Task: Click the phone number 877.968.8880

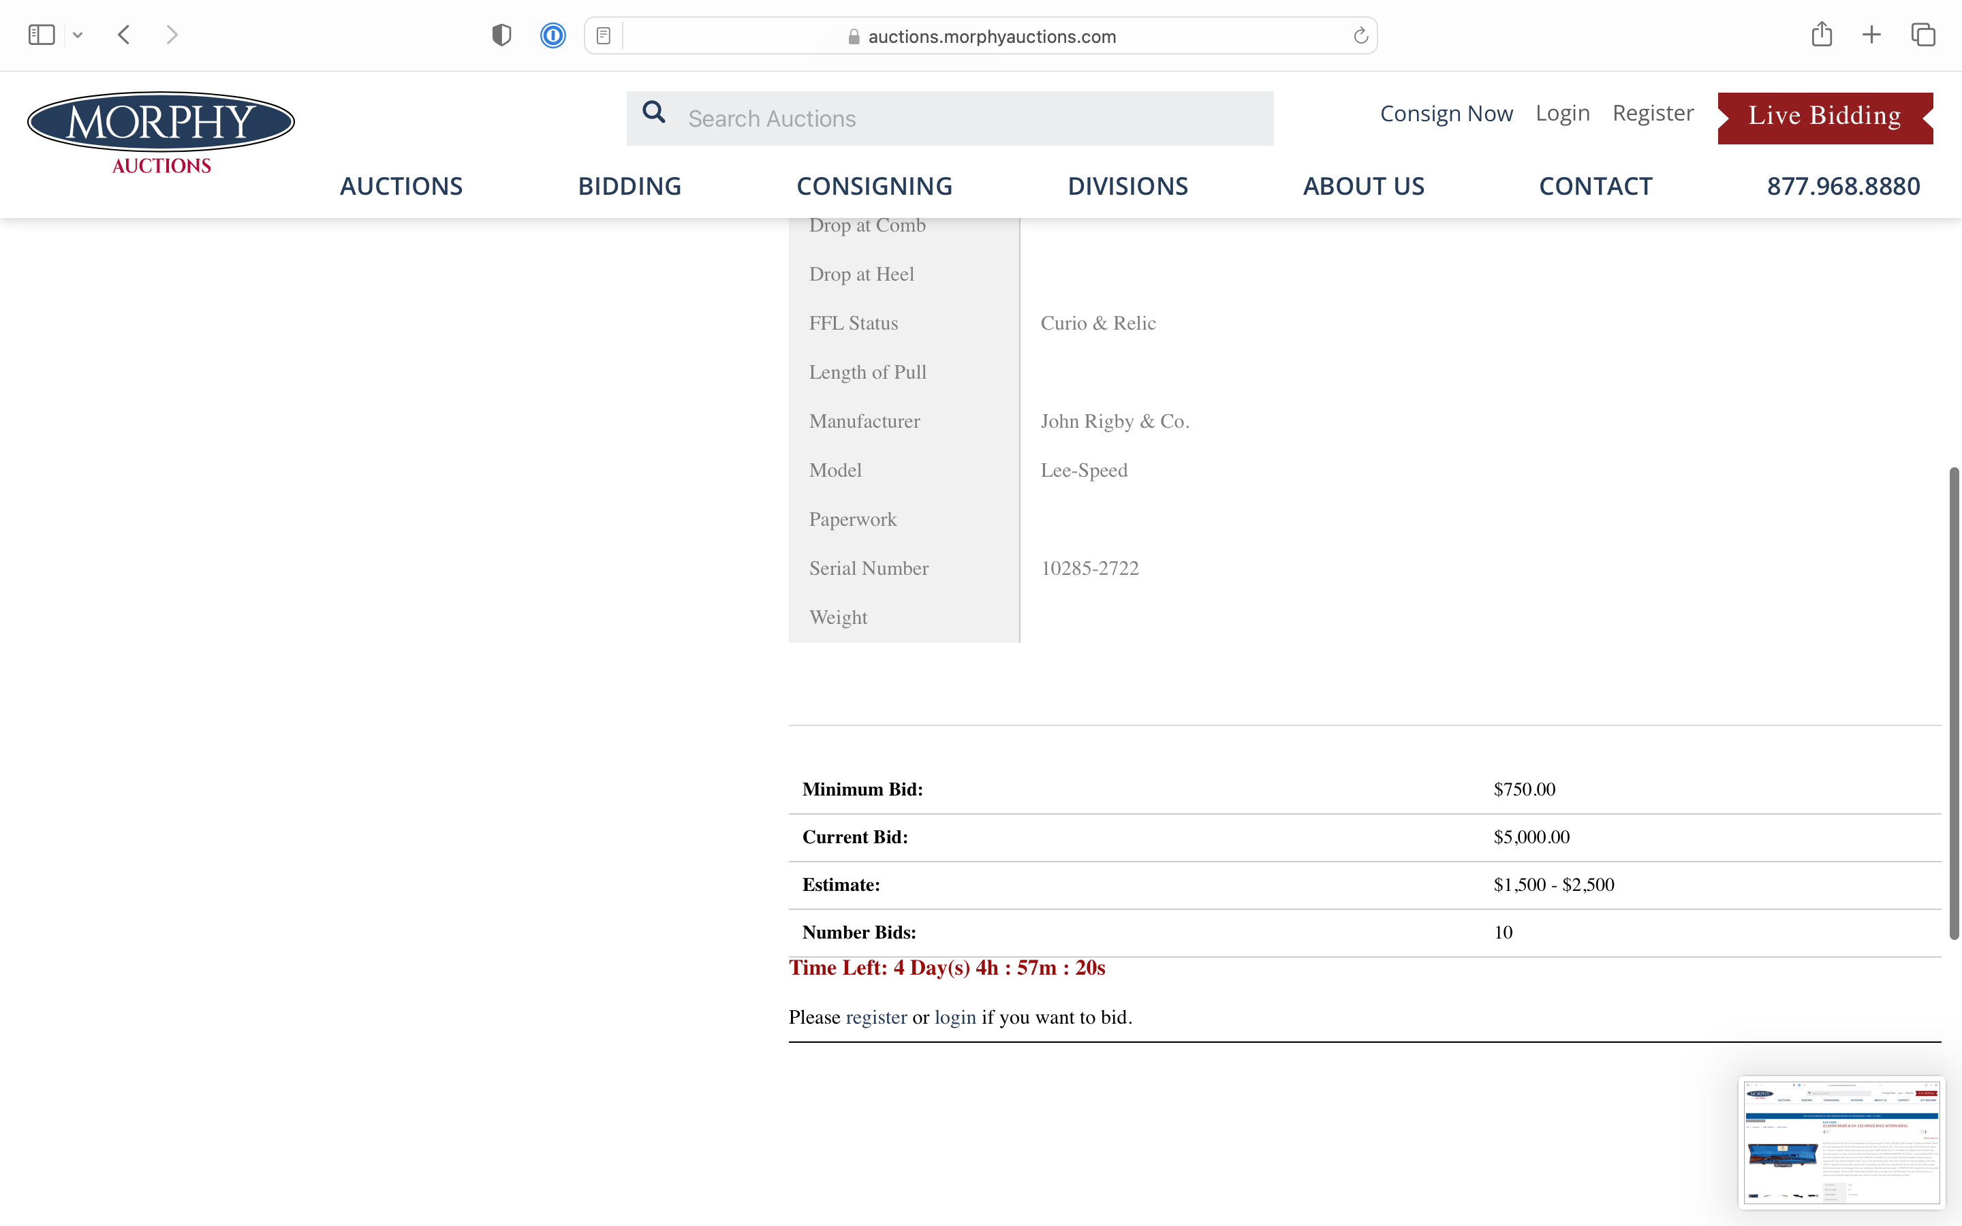Action: pyautogui.click(x=1843, y=186)
